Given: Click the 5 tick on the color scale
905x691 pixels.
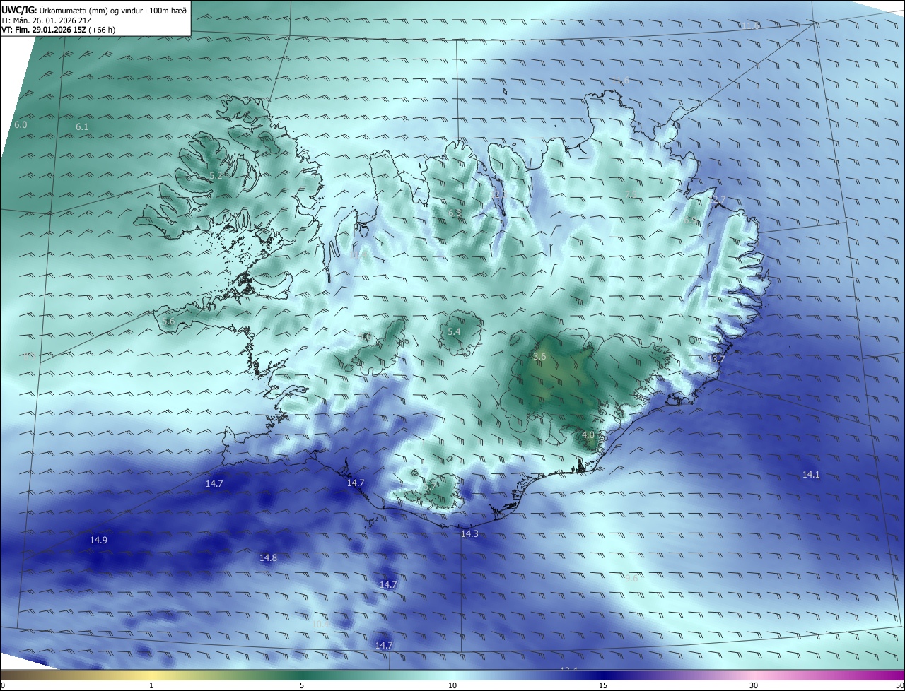Looking at the screenshot, I should pos(302,685).
